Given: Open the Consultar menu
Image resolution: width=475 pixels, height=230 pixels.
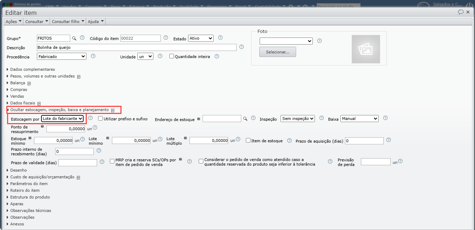Looking at the screenshot, I should point(36,22).
